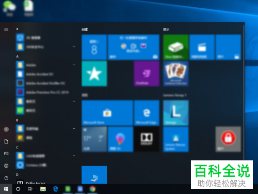The width and height of the screenshot is (258, 194).
Task: Expand the CAD folder chevron under C
Action: point(74,156)
